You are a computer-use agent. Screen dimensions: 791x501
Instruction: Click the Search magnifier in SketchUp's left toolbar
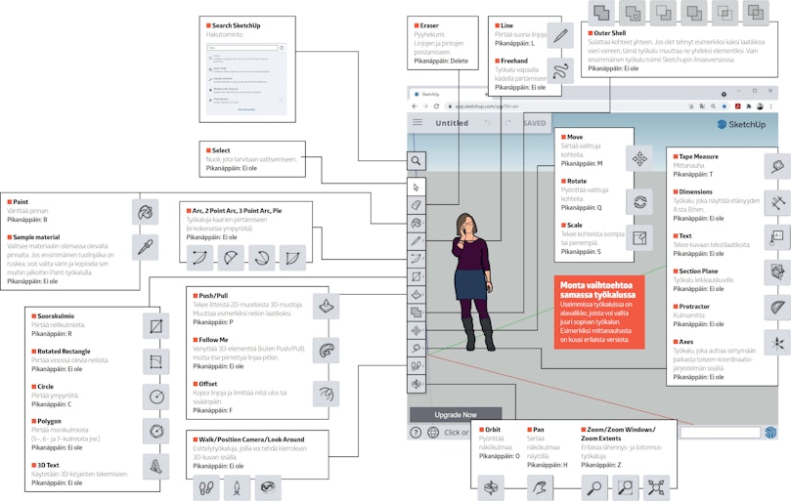point(417,161)
